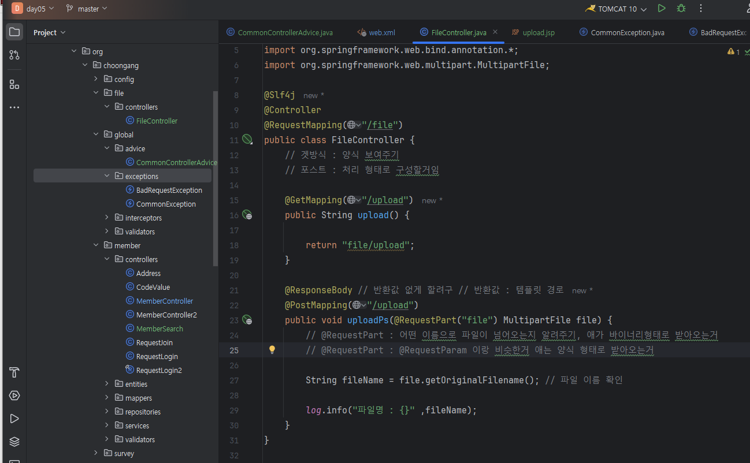Select MemberController2 in the project tree
The width and height of the screenshot is (750, 463).
(x=161, y=315)
